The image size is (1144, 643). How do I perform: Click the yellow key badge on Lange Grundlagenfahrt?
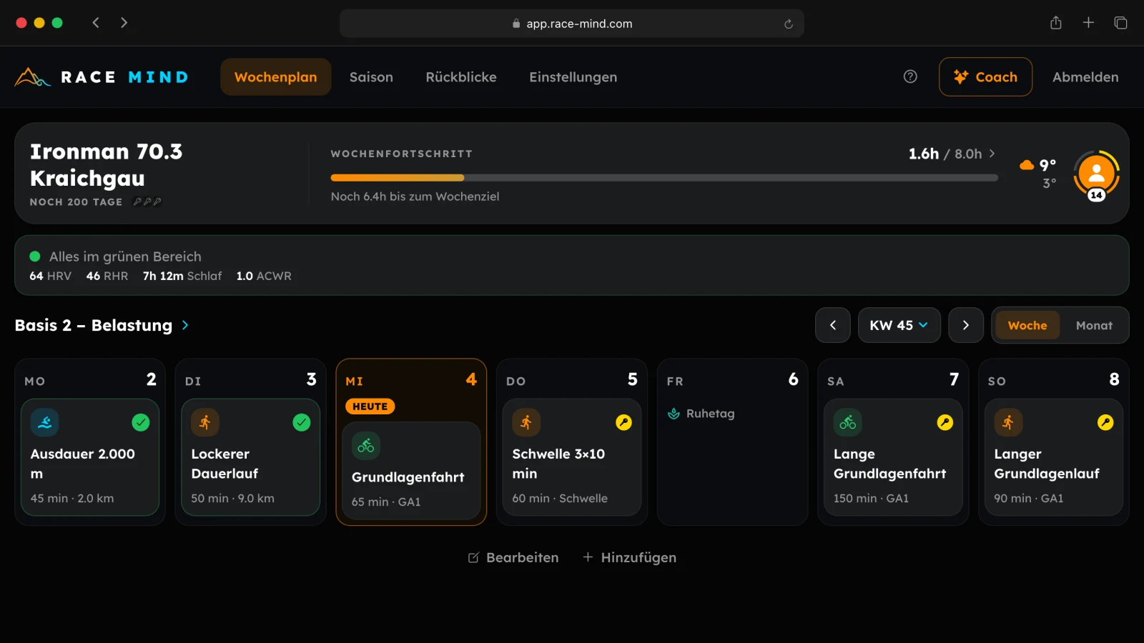pyautogui.click(x=945, y=422)
